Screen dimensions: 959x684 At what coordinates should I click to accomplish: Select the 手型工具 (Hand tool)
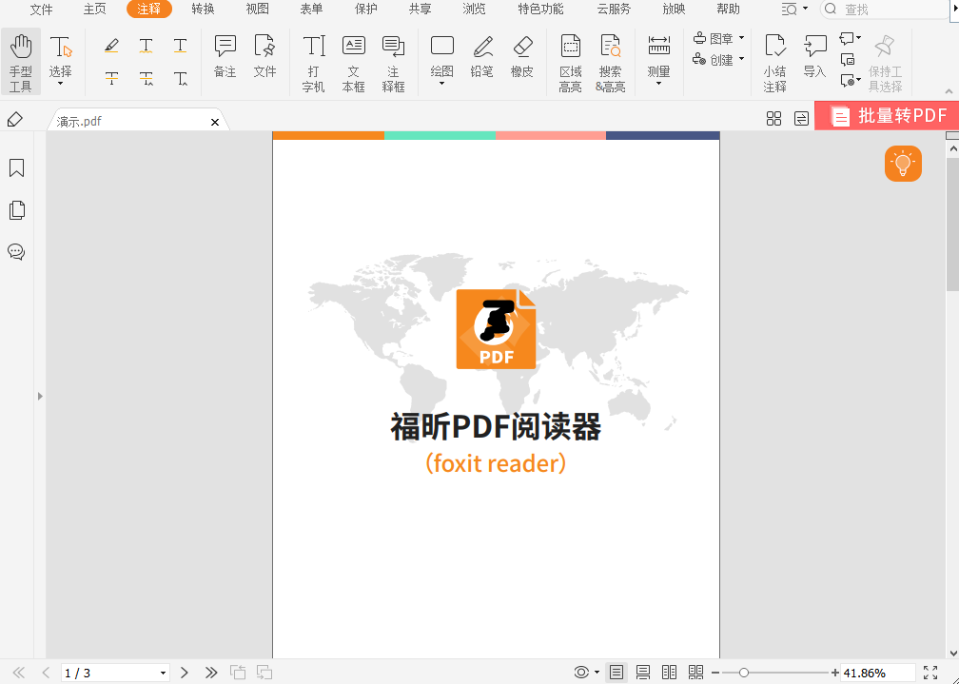[21, 61]
